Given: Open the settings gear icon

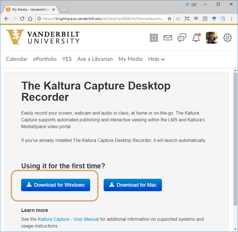Looking at the screenshot, I should [x=227, y=38].
